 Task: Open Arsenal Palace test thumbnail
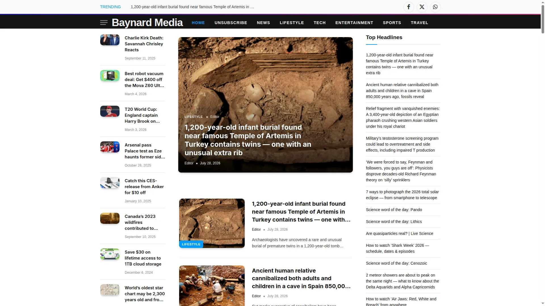tap(110, 147)
